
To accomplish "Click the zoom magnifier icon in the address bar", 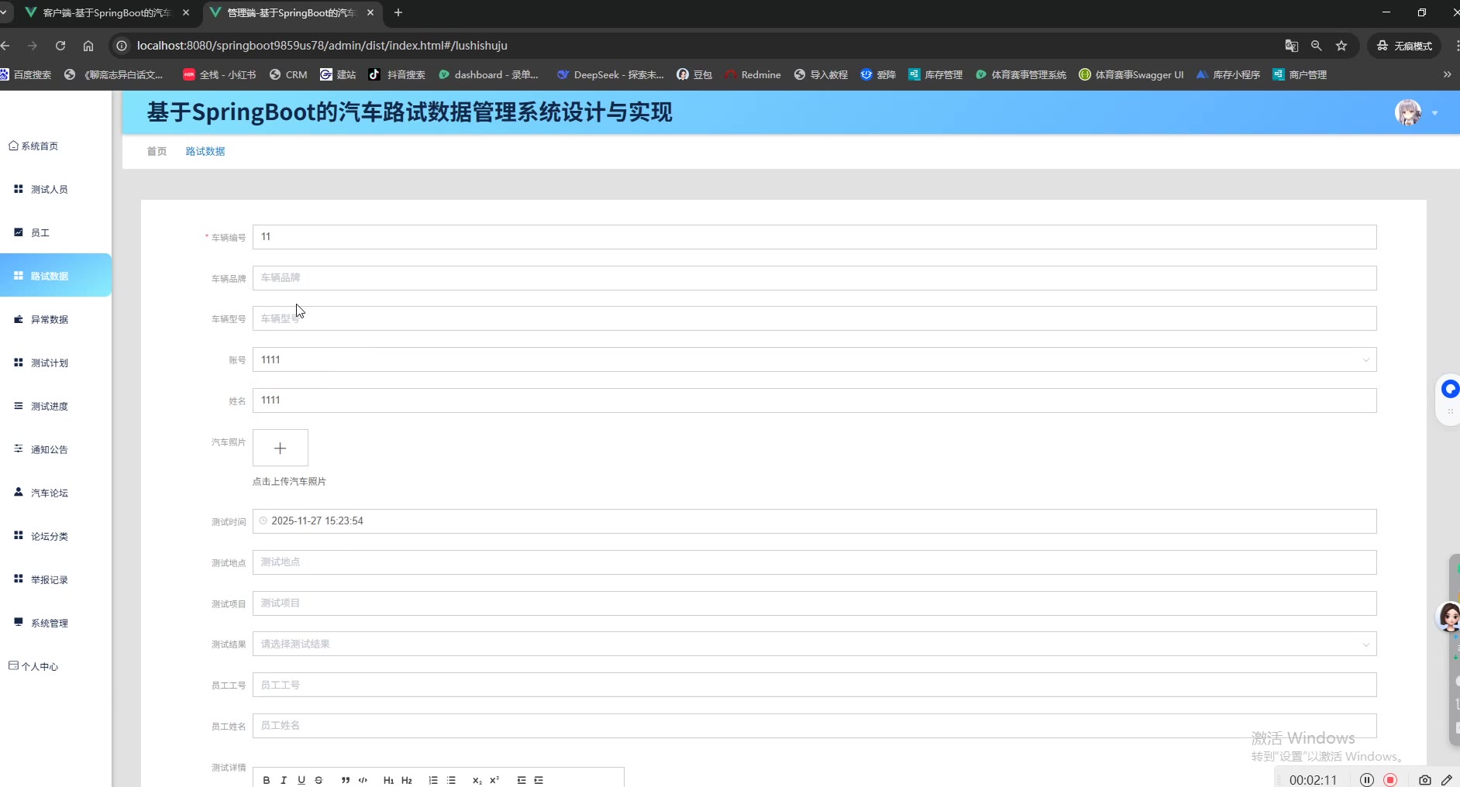I will tap(1316, 46).
